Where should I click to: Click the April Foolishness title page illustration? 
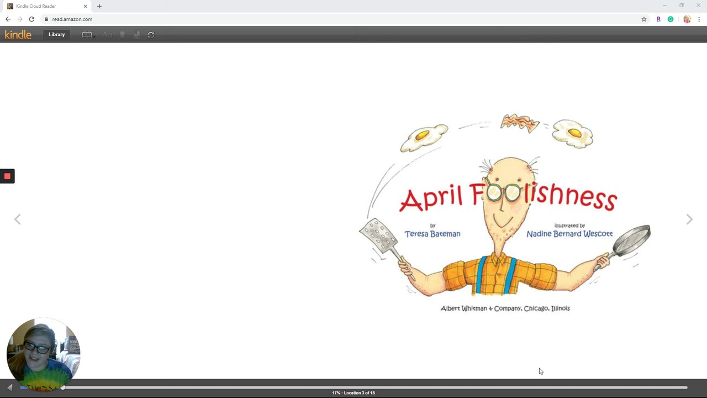click(505, 213)
